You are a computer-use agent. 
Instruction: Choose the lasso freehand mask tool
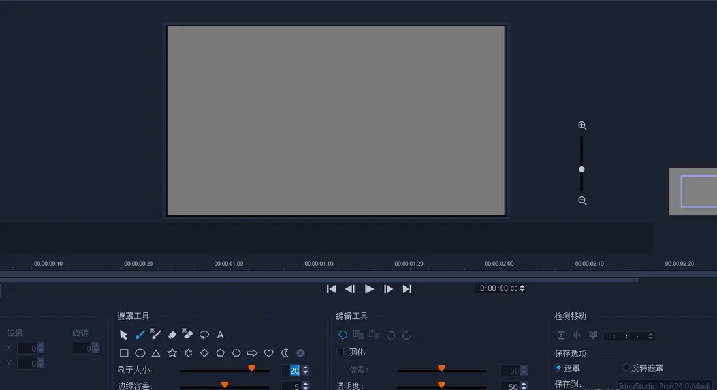pos(204,335)
